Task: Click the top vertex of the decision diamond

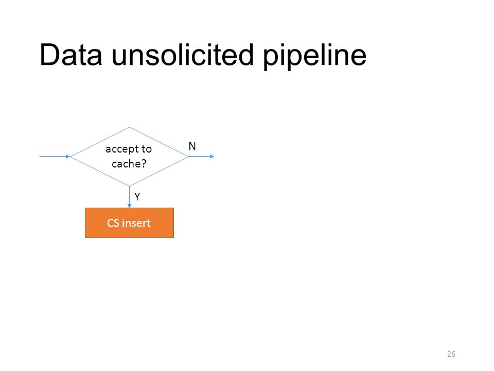Action: (x=130, y=127)
